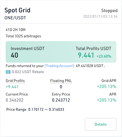Screen dimensions: 122x137
Task: Click the Entry Price 0.243712 value
Action: tap(61, 100)
